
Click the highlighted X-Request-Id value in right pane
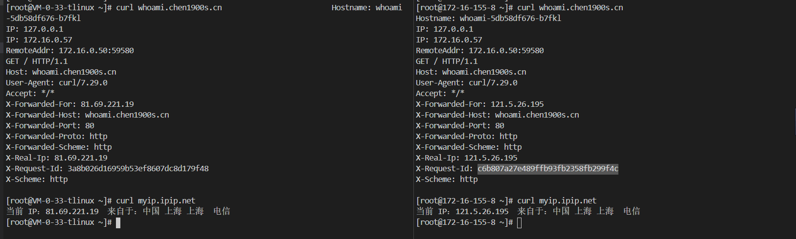point(547,169)
